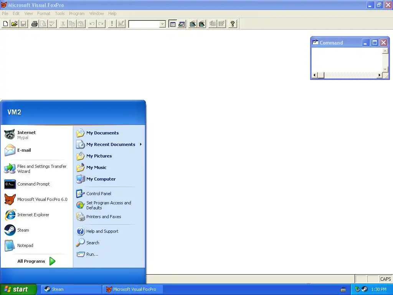393x295 pixels.
Task: Click the Save toolbar icon
Action: (23, 24)
